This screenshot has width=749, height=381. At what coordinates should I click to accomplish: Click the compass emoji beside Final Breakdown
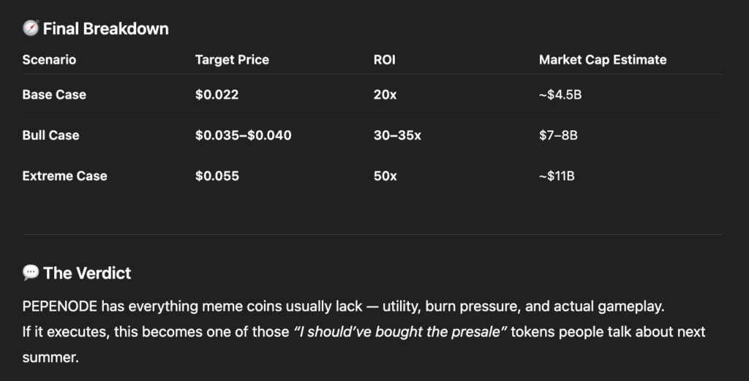30,29
